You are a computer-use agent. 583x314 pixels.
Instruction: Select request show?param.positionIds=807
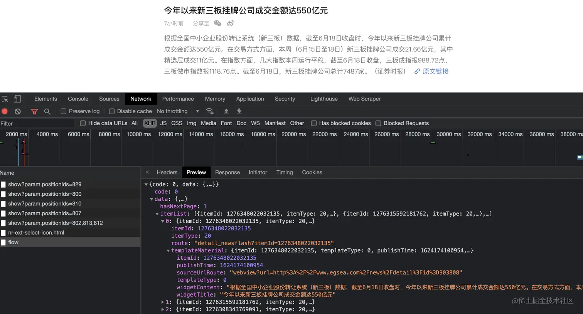tap(70, 213)
